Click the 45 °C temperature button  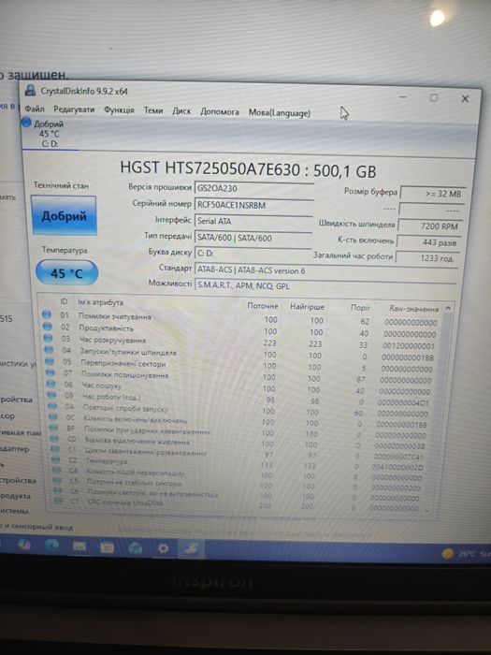coord(66,273)
